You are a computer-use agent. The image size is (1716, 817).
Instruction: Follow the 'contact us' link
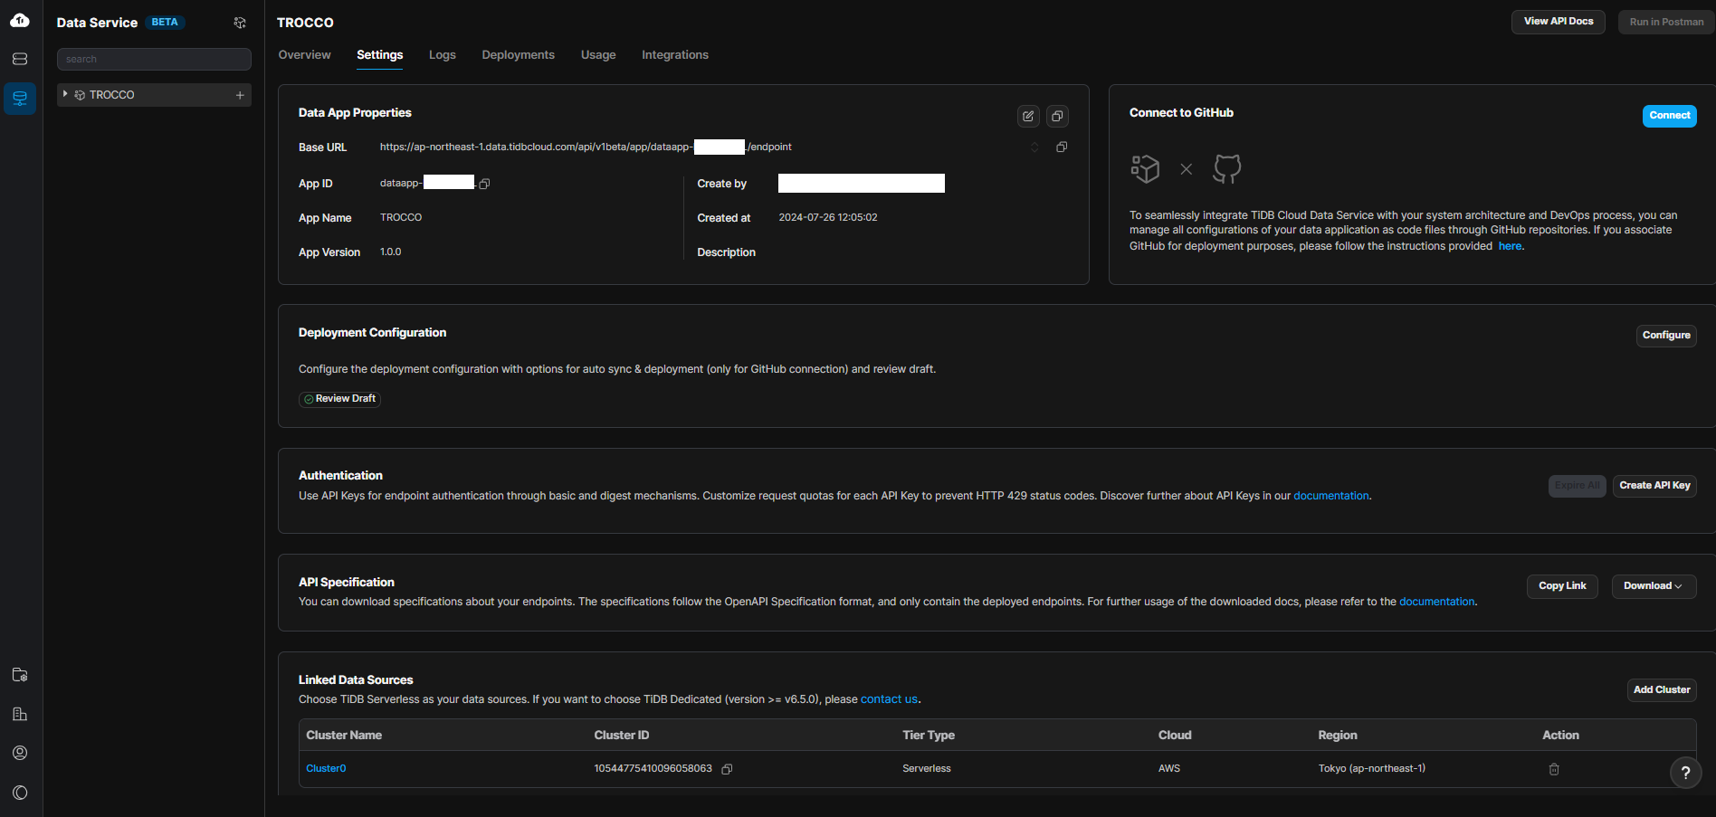889,699
